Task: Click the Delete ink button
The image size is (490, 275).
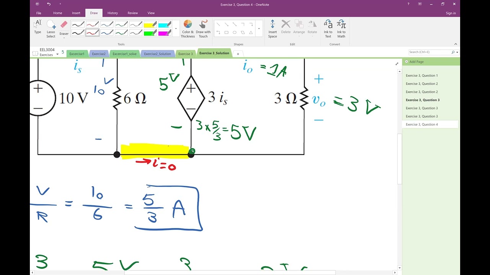Action: coord(286,27)
